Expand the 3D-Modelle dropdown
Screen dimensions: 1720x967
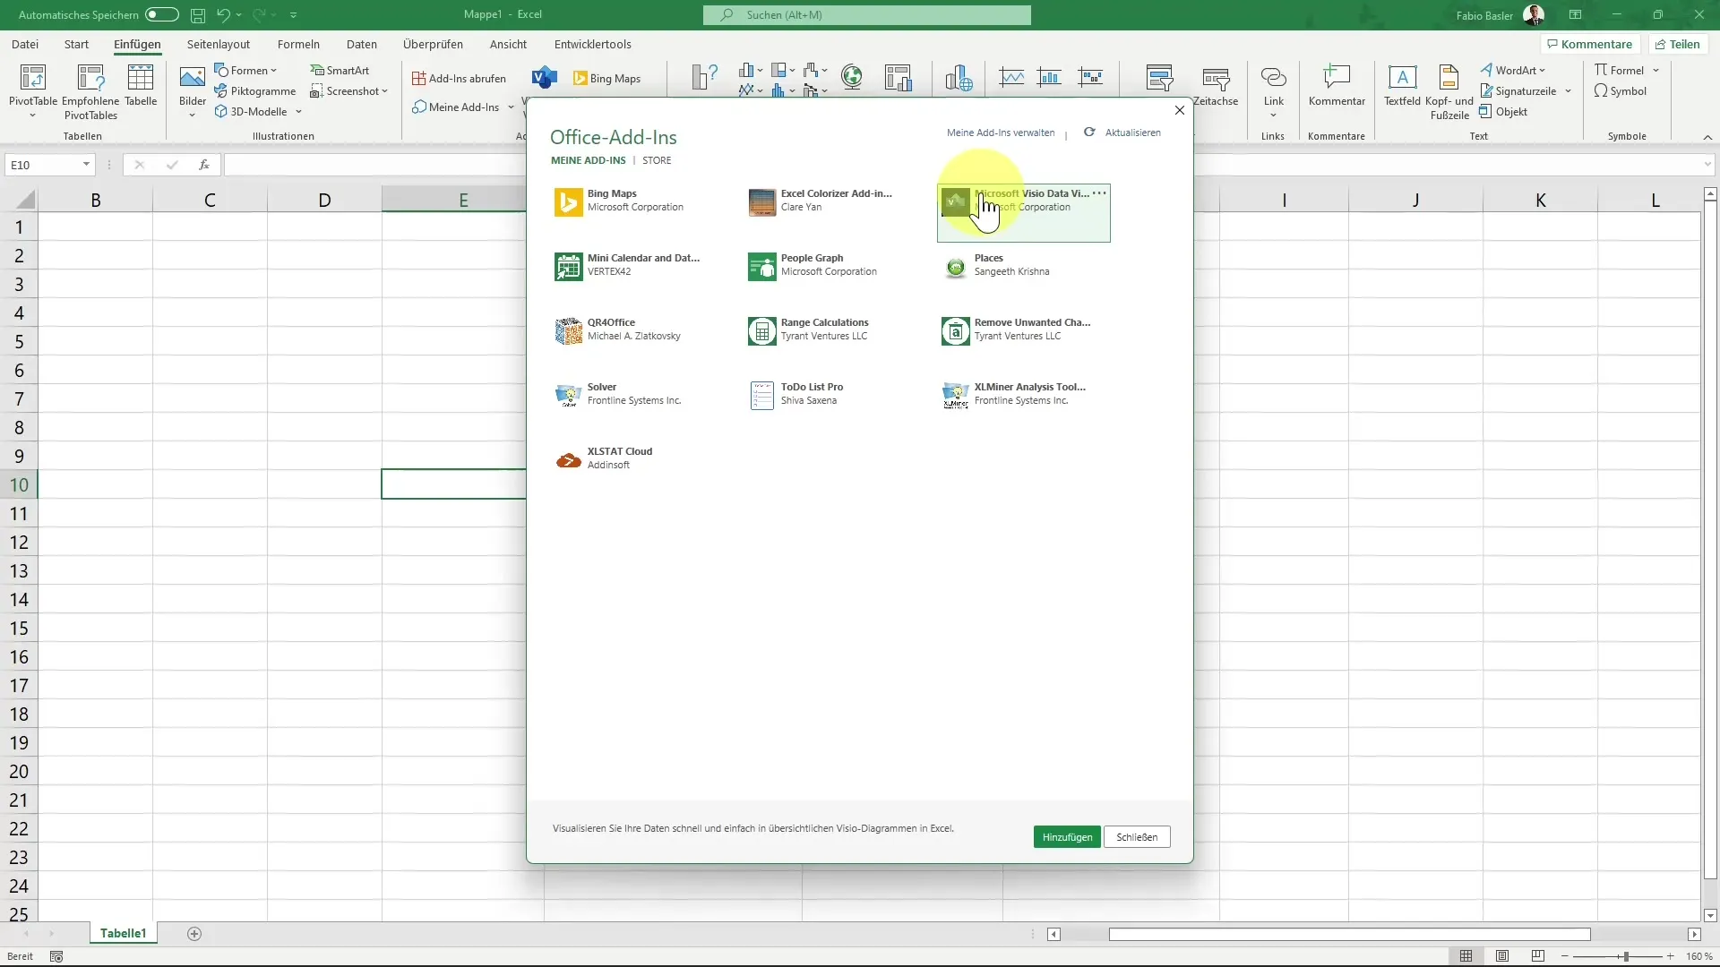tap(298, 111)
